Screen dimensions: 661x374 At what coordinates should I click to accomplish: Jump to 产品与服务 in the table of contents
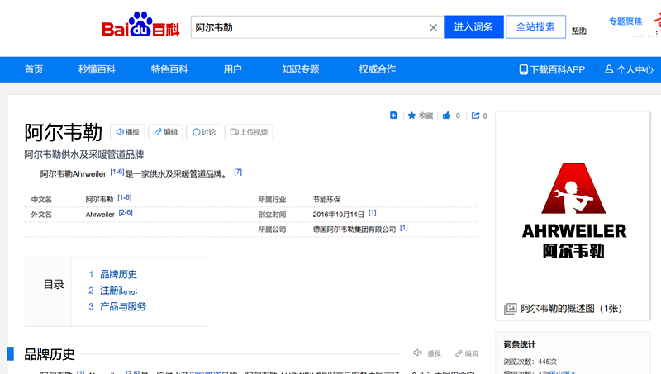[x=123, y=306]
